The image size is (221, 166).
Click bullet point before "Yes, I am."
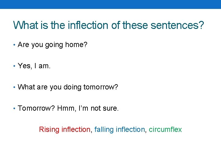14,66
